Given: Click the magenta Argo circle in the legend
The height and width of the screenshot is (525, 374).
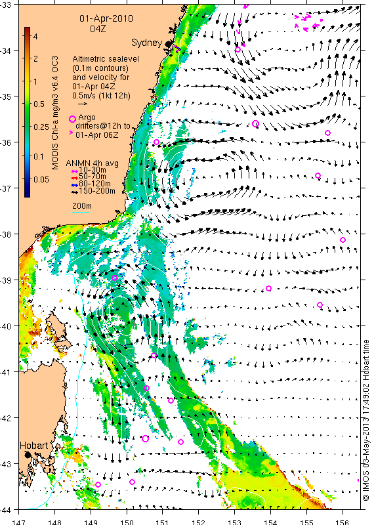Looking at the screenshot, I should click(x=72, y=119).
